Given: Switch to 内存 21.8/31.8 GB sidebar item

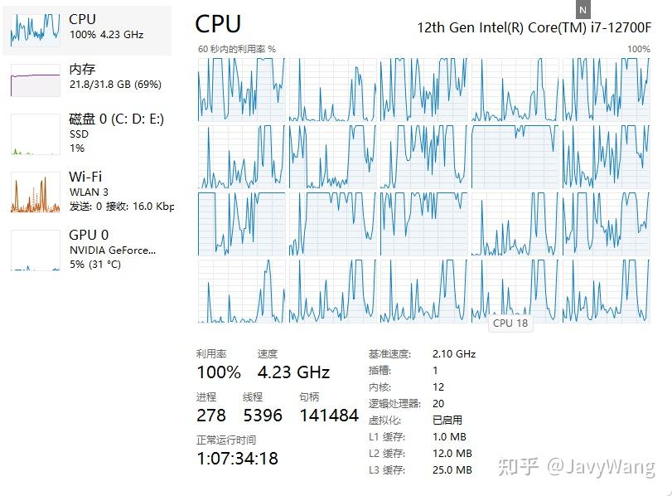Looking at the screenshot, I should (x=87, y=80).
